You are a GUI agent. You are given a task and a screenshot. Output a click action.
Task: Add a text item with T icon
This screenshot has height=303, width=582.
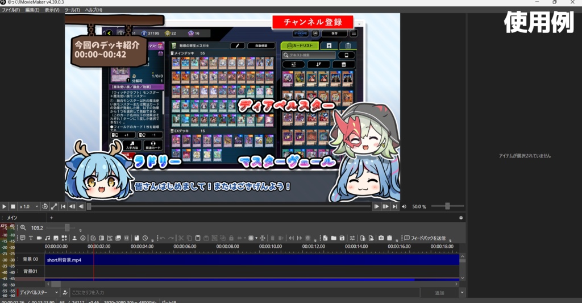[31, 238]
